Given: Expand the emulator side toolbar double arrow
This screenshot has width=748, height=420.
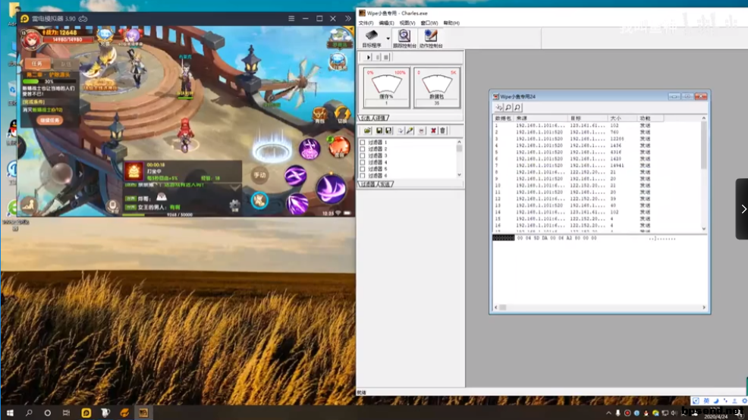Looking at the screenshot, I should [347, 18].
